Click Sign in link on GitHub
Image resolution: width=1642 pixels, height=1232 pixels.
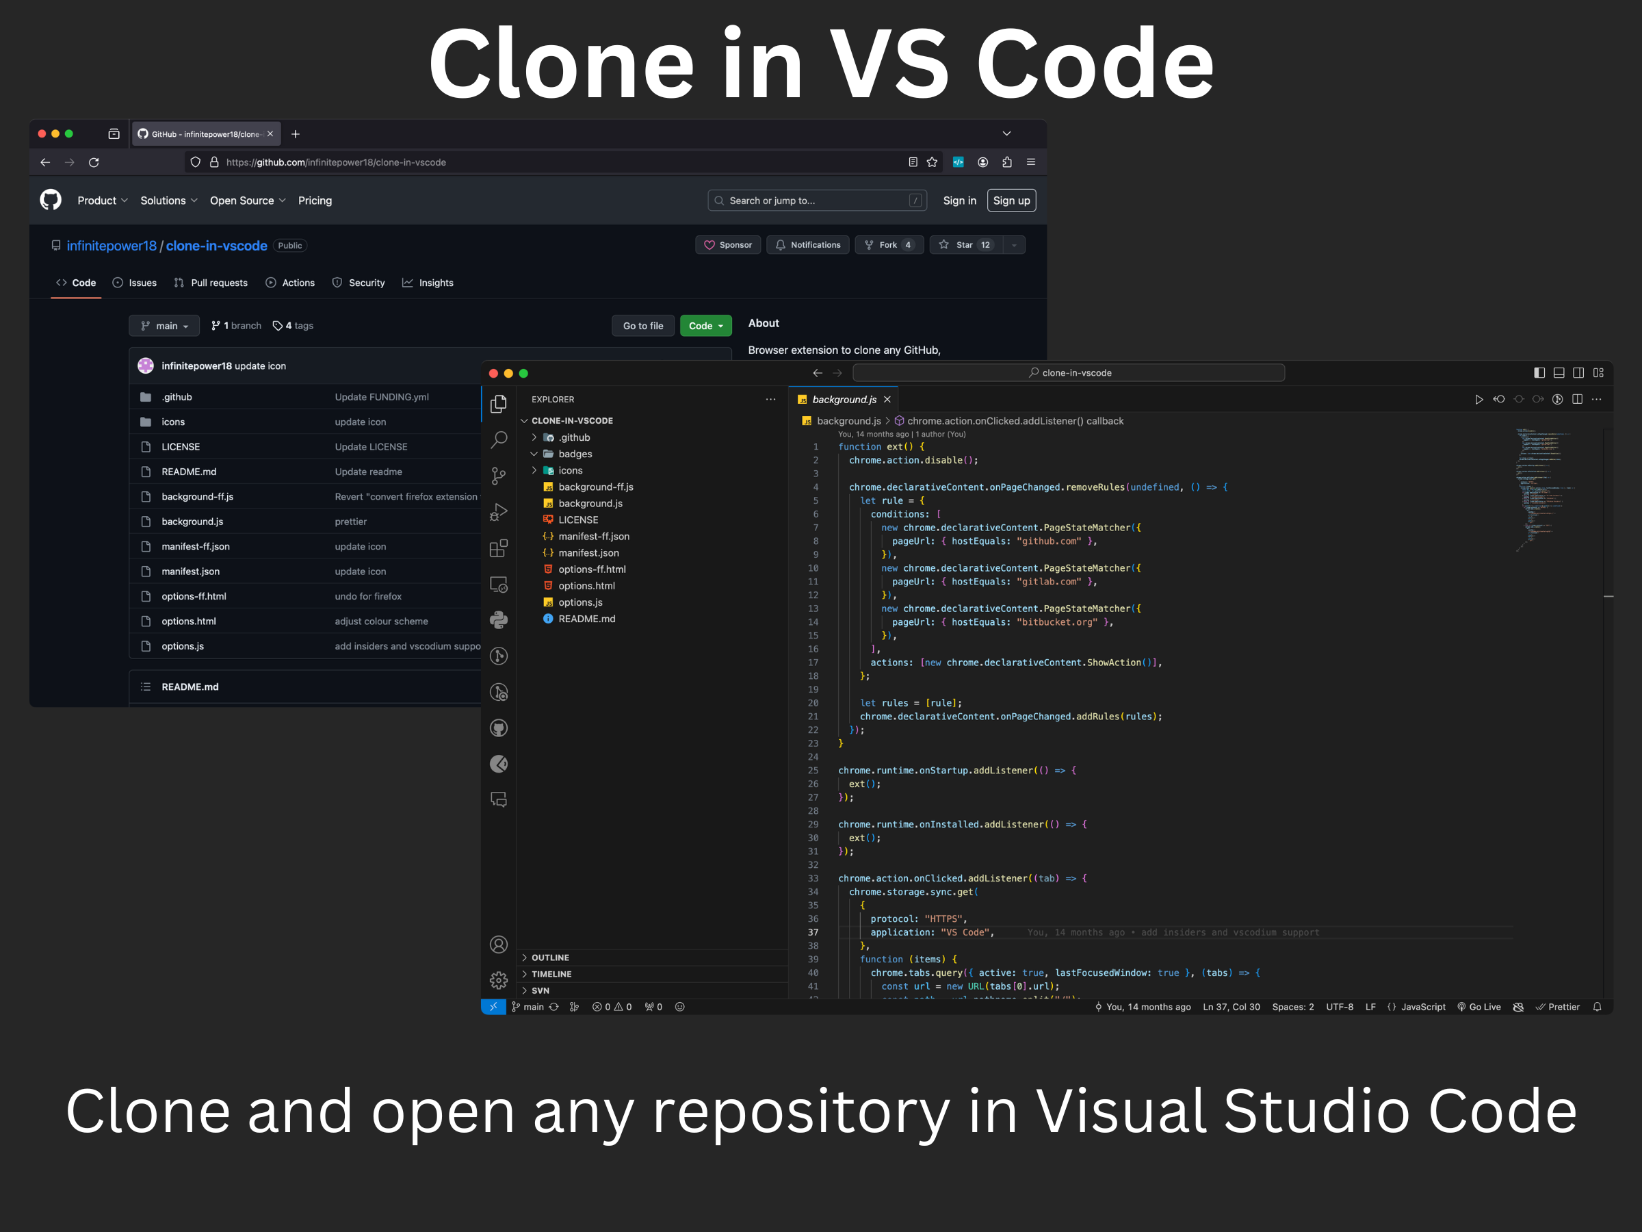(959, 201)
